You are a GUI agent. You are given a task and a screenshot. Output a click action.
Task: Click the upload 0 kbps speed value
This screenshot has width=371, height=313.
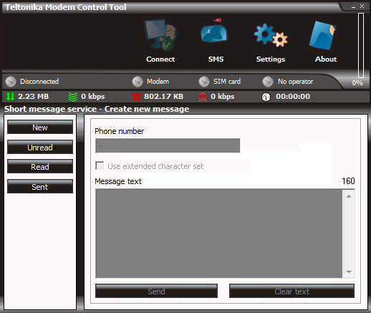pos(223,97)
